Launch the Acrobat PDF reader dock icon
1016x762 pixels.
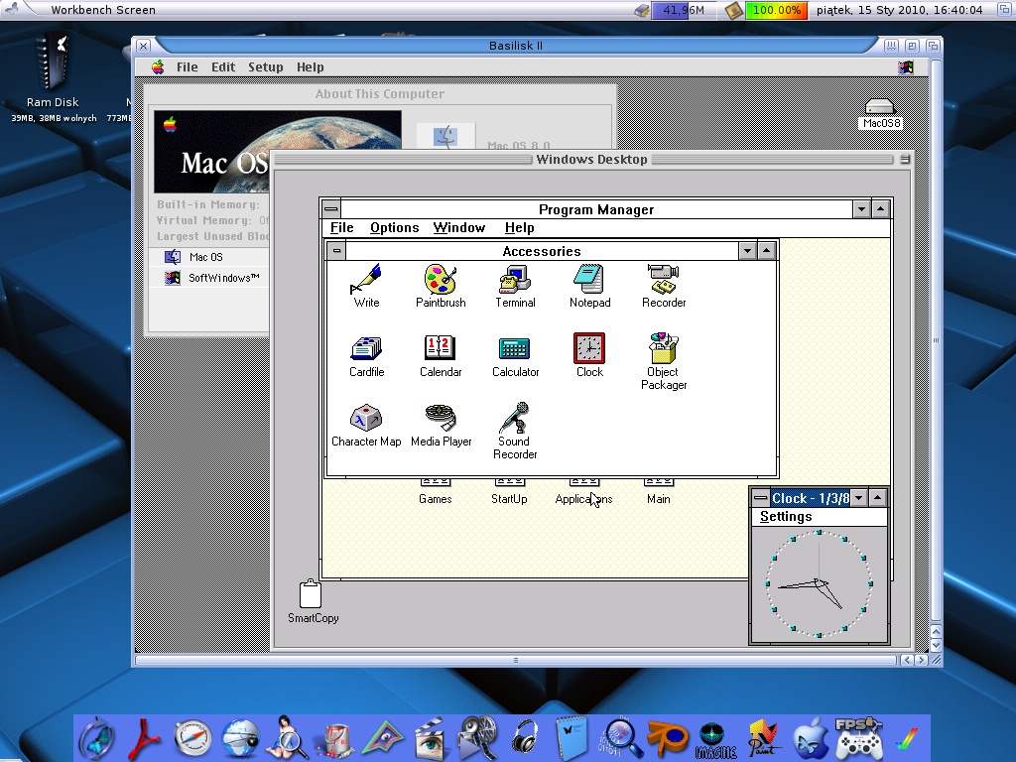click(145, 738)
